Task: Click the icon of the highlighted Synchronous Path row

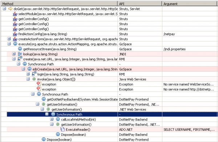Action: point(53,114)
